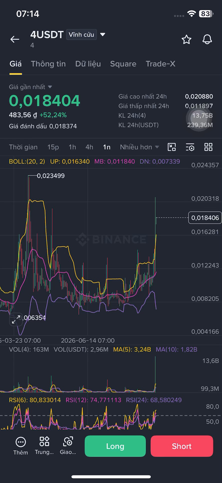Screen dimensions: 222x483
Task: Switch to Dữ liệu tab
Action: pyautogui.click(x=88, y=64)
